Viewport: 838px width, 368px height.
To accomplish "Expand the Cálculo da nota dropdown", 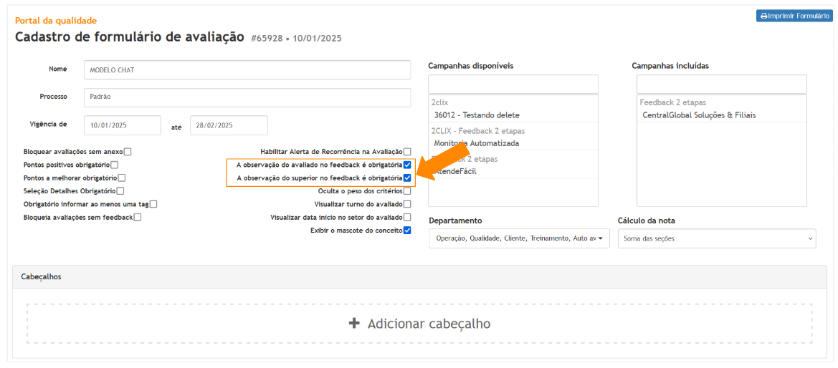I will 716,238.
